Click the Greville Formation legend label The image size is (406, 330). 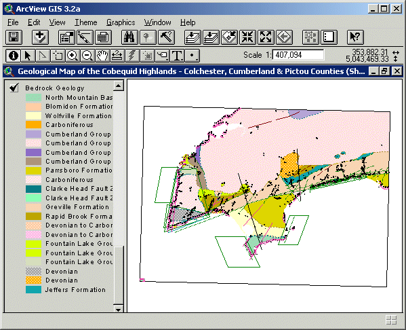coord(77,207)
